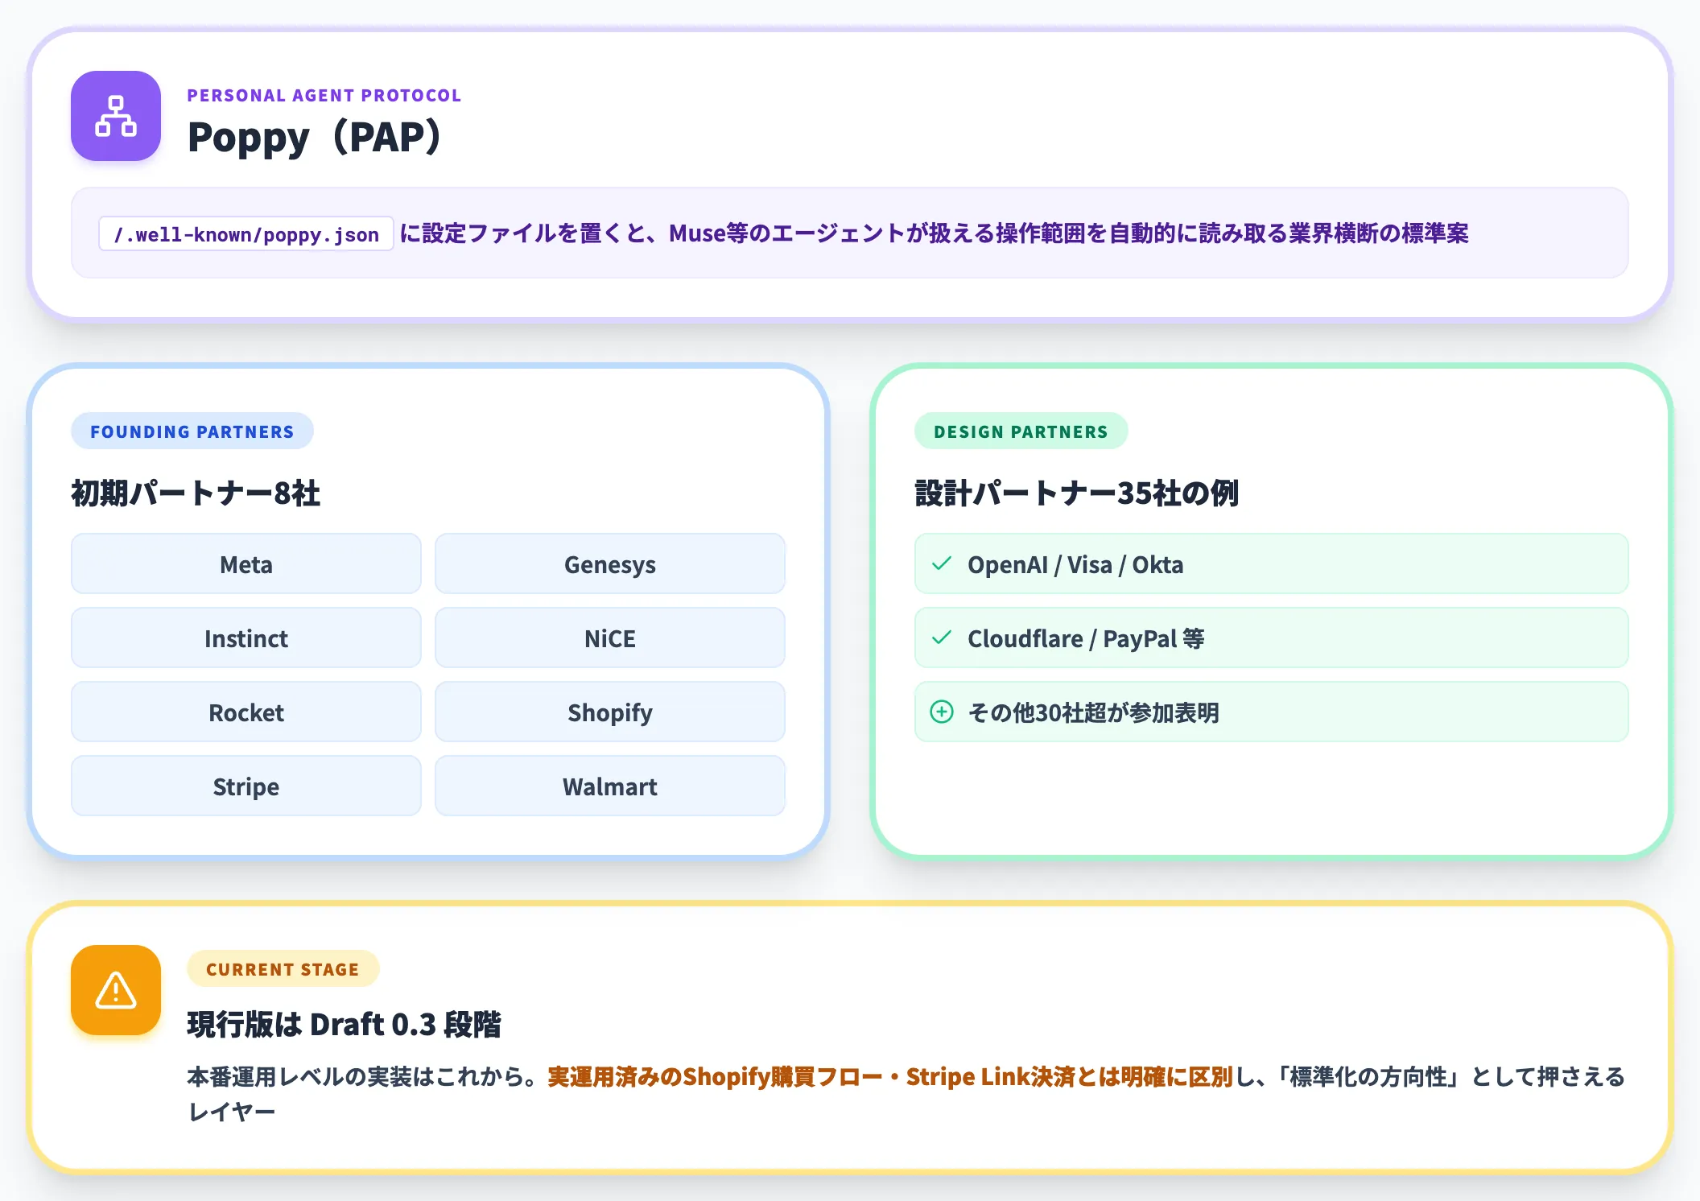This screenshot has width=1700, height=1201.
Task: Click the checkmark beside OpenAI / Visa / Okta
Action: [x=942, y=563]
